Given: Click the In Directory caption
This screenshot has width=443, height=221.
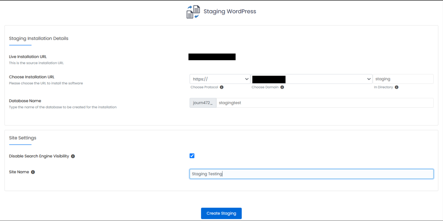Looking at the screenshot, I should point(384,87).
